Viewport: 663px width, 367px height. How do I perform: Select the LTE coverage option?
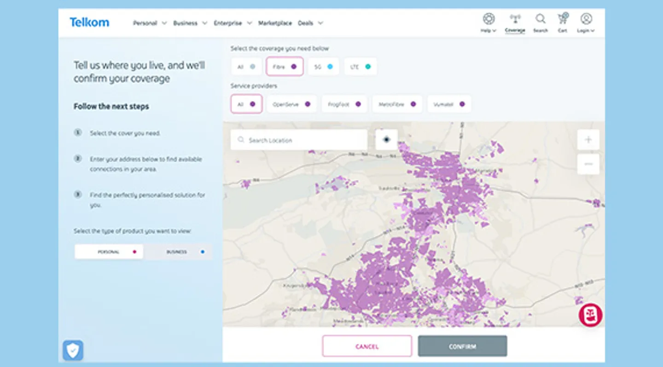pyautogui.click(x=361, y=67)
